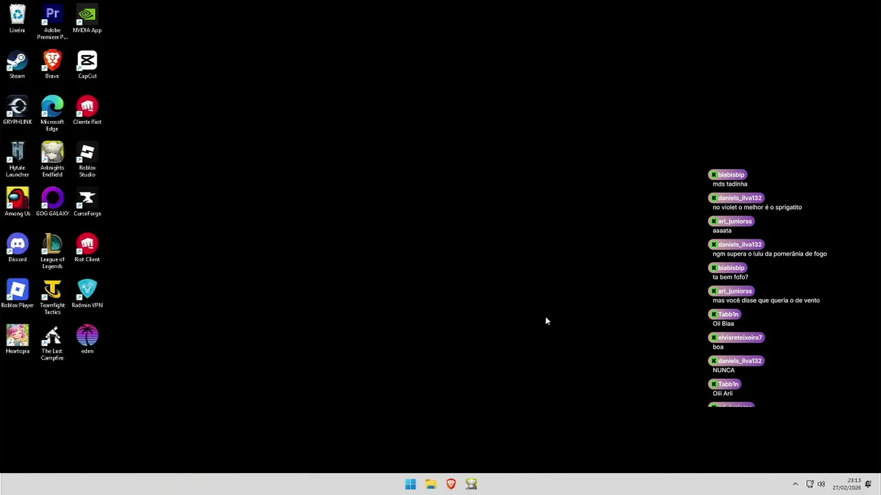Select the Brave desktop shortcut

pyautogui.click(x=52, y=65)
